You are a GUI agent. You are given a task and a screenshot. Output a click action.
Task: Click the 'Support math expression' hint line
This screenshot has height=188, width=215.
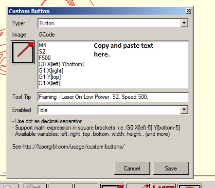click(96, 128)
